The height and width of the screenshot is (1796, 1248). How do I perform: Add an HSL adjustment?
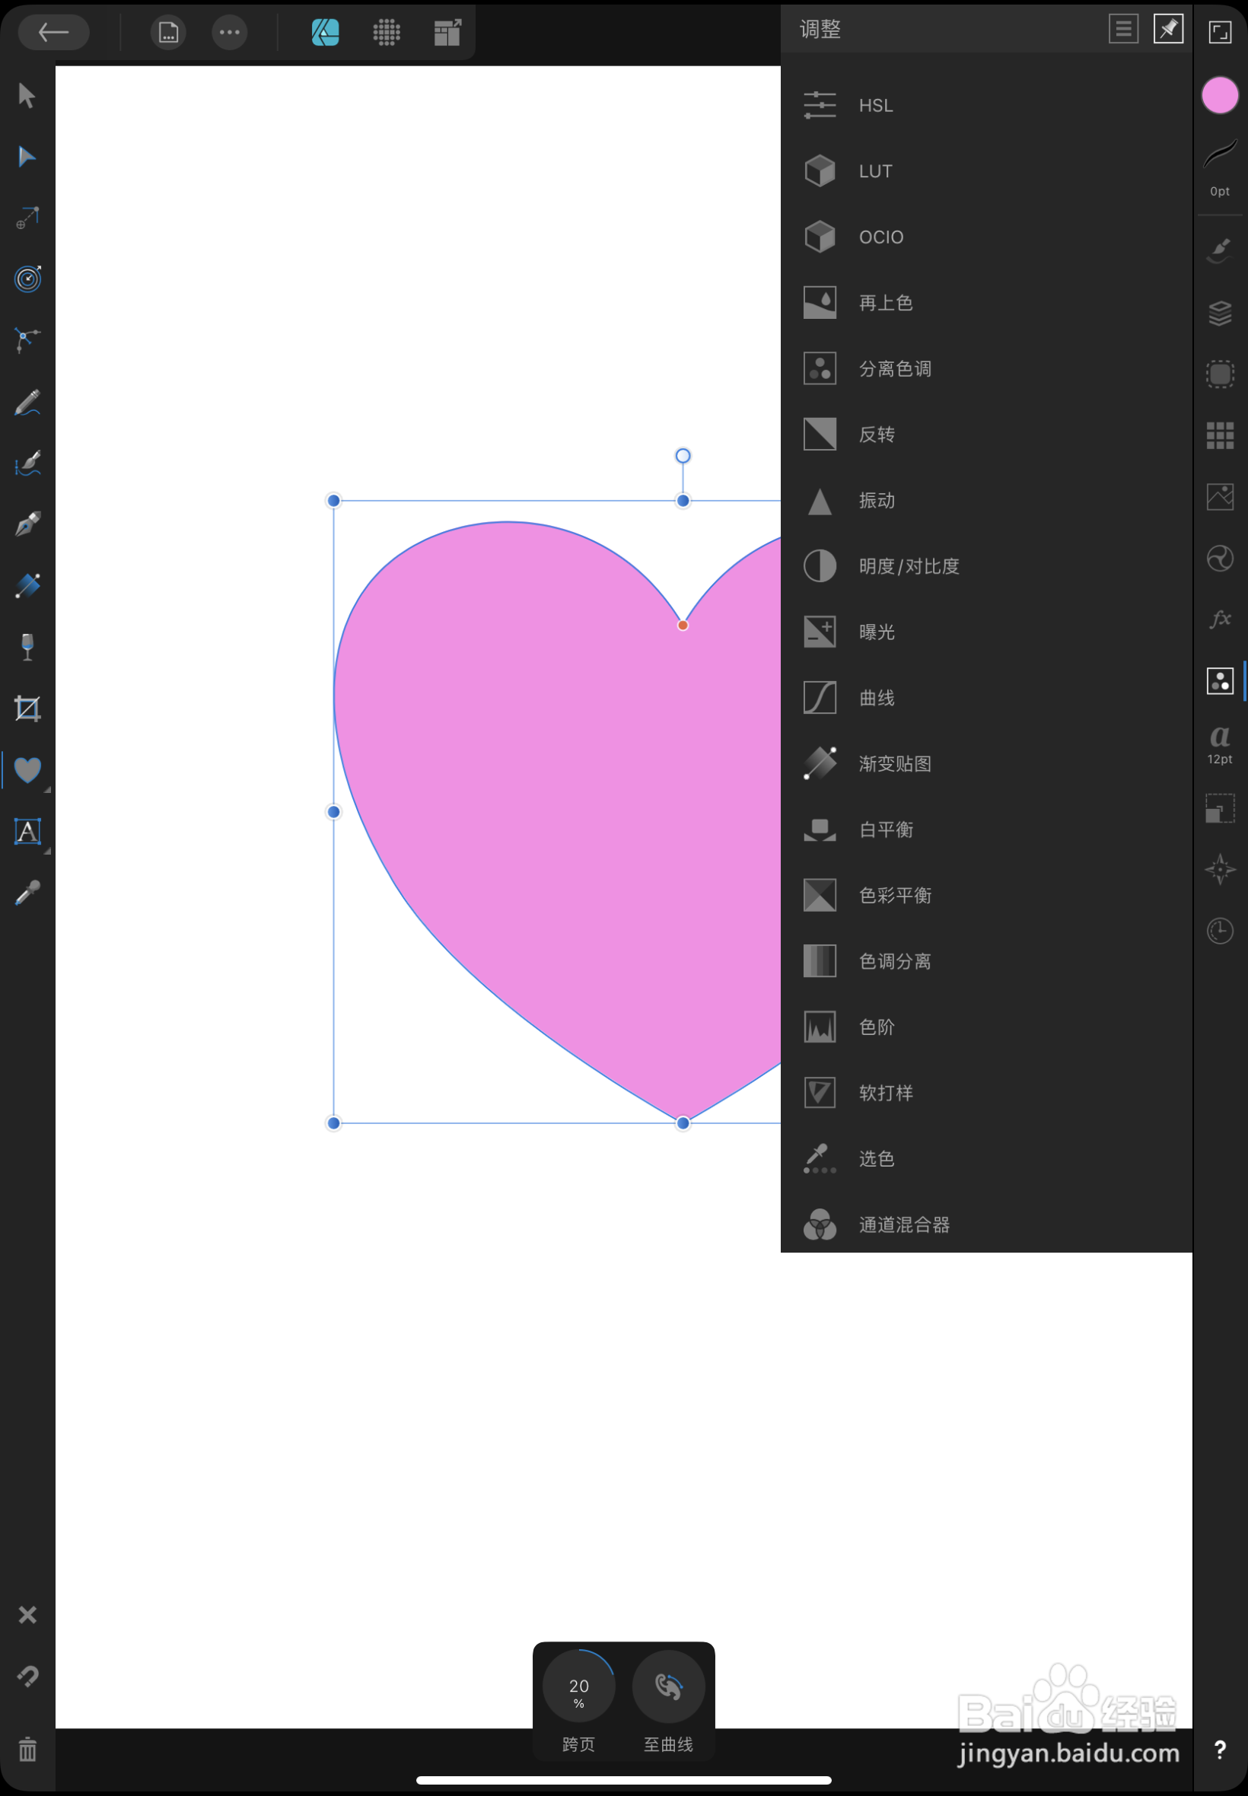[986, 105]
